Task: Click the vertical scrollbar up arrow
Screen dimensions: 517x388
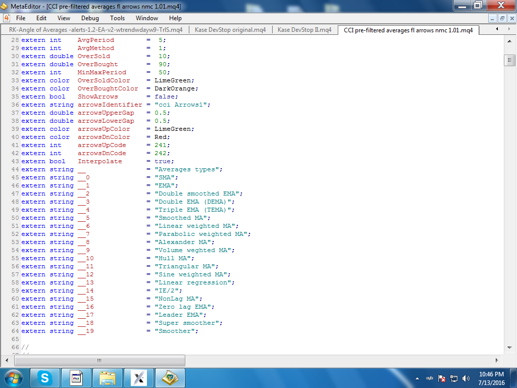Action: 509,41
